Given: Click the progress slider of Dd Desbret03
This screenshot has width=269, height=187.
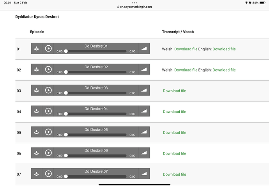Looking at the screenshot, I should (95, 93).
